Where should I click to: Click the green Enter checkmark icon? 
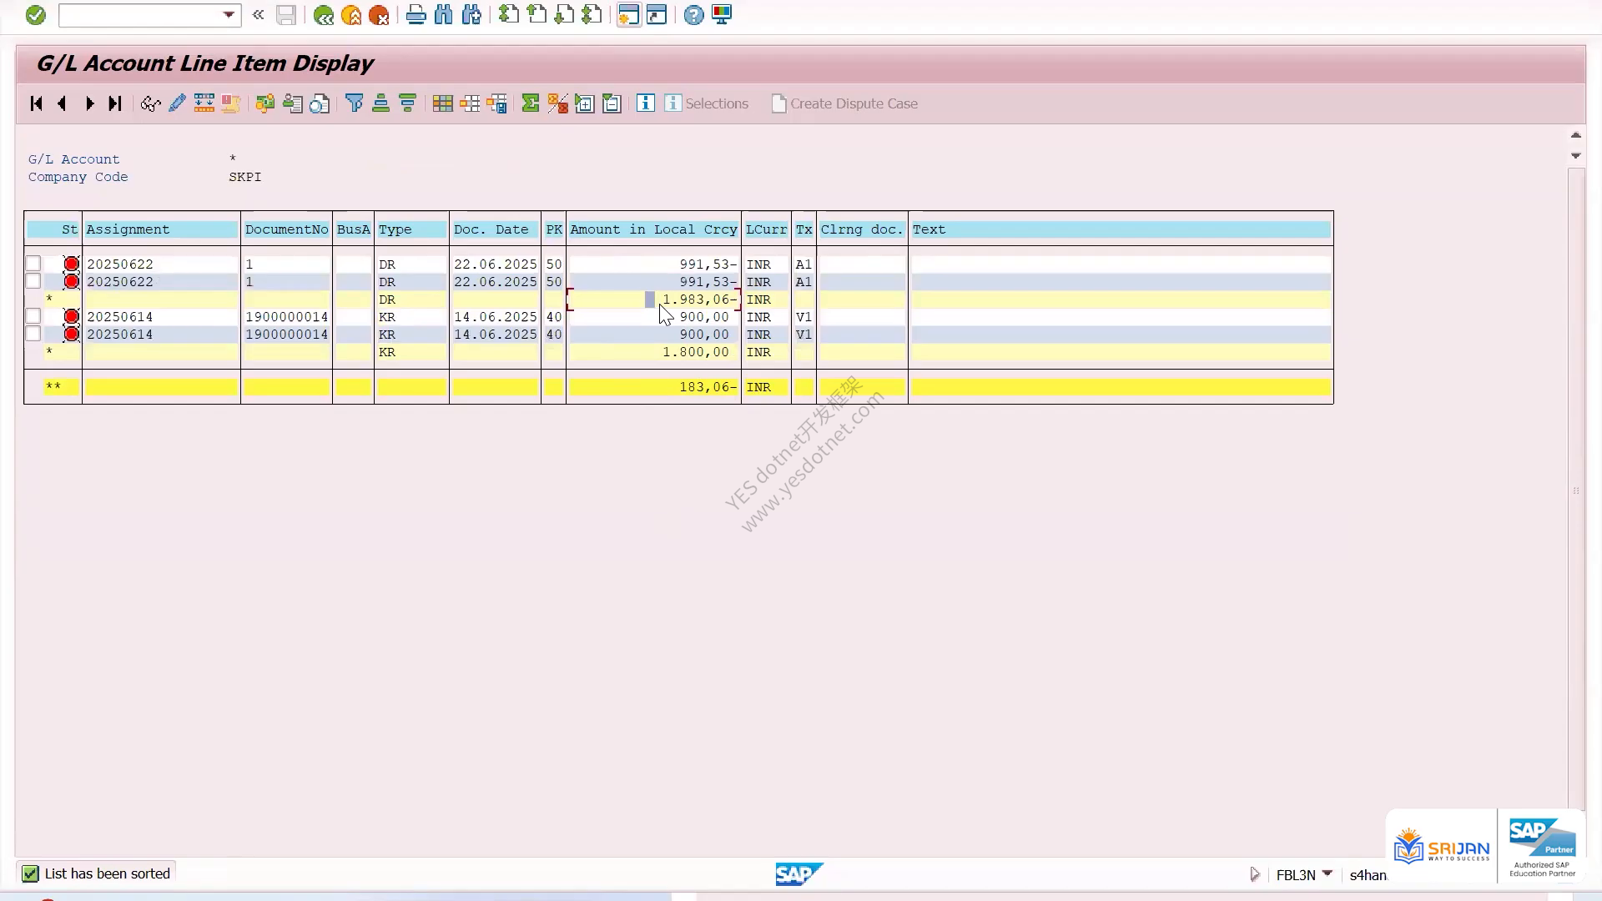pyautogui.click(x=35, y=15)
